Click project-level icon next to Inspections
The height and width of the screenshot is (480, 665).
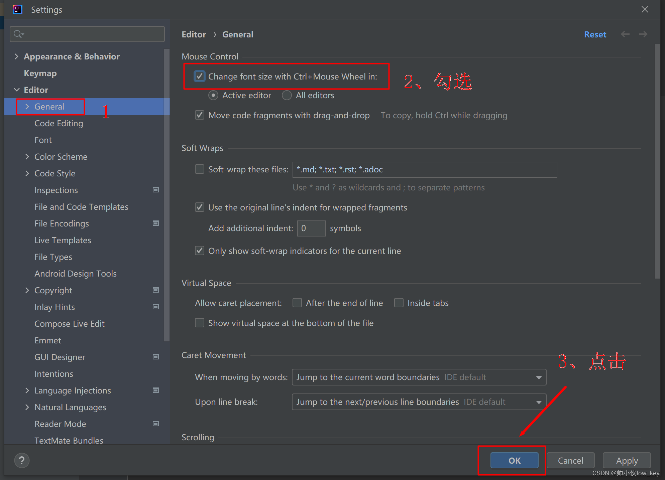point(156,190)
